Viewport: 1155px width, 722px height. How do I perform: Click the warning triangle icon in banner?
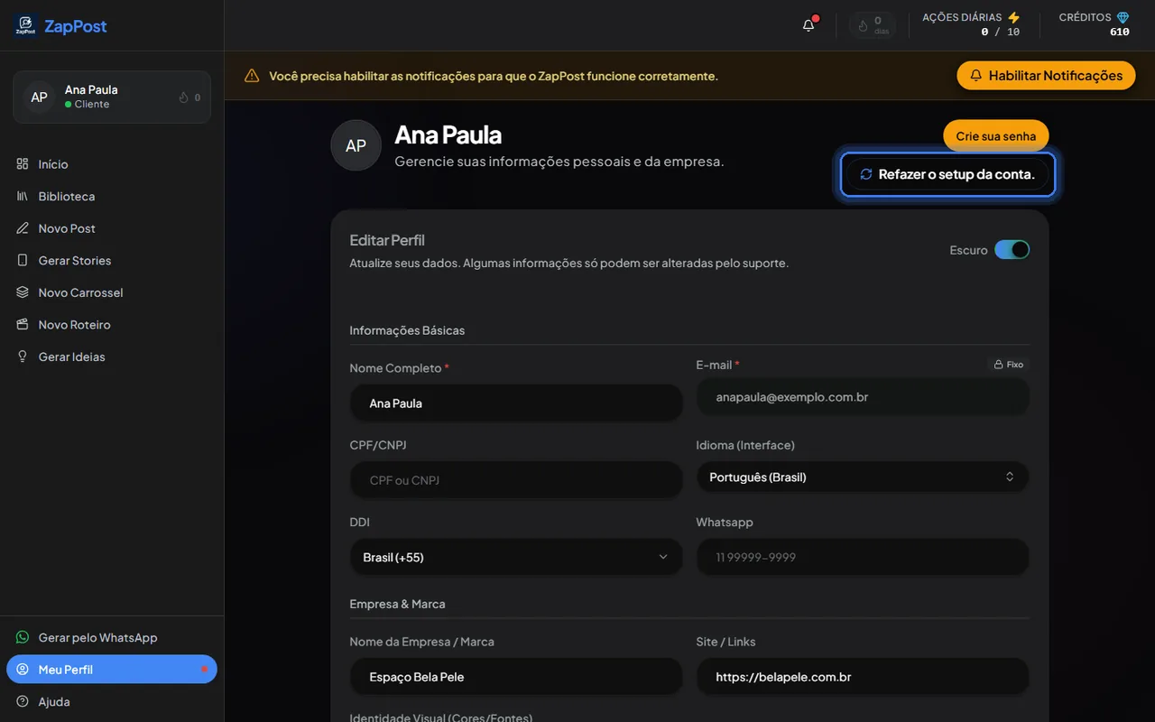[x=252, y=76]
